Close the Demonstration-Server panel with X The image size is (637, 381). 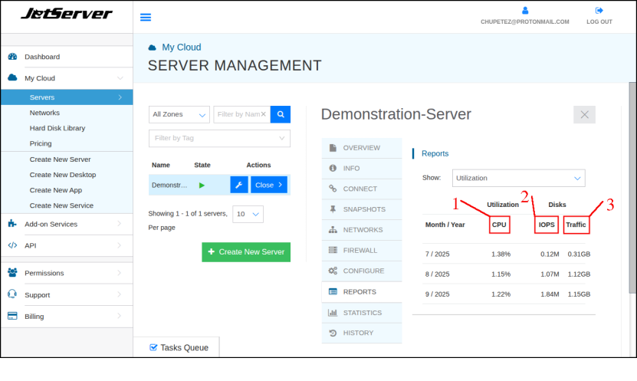[584, 115]
